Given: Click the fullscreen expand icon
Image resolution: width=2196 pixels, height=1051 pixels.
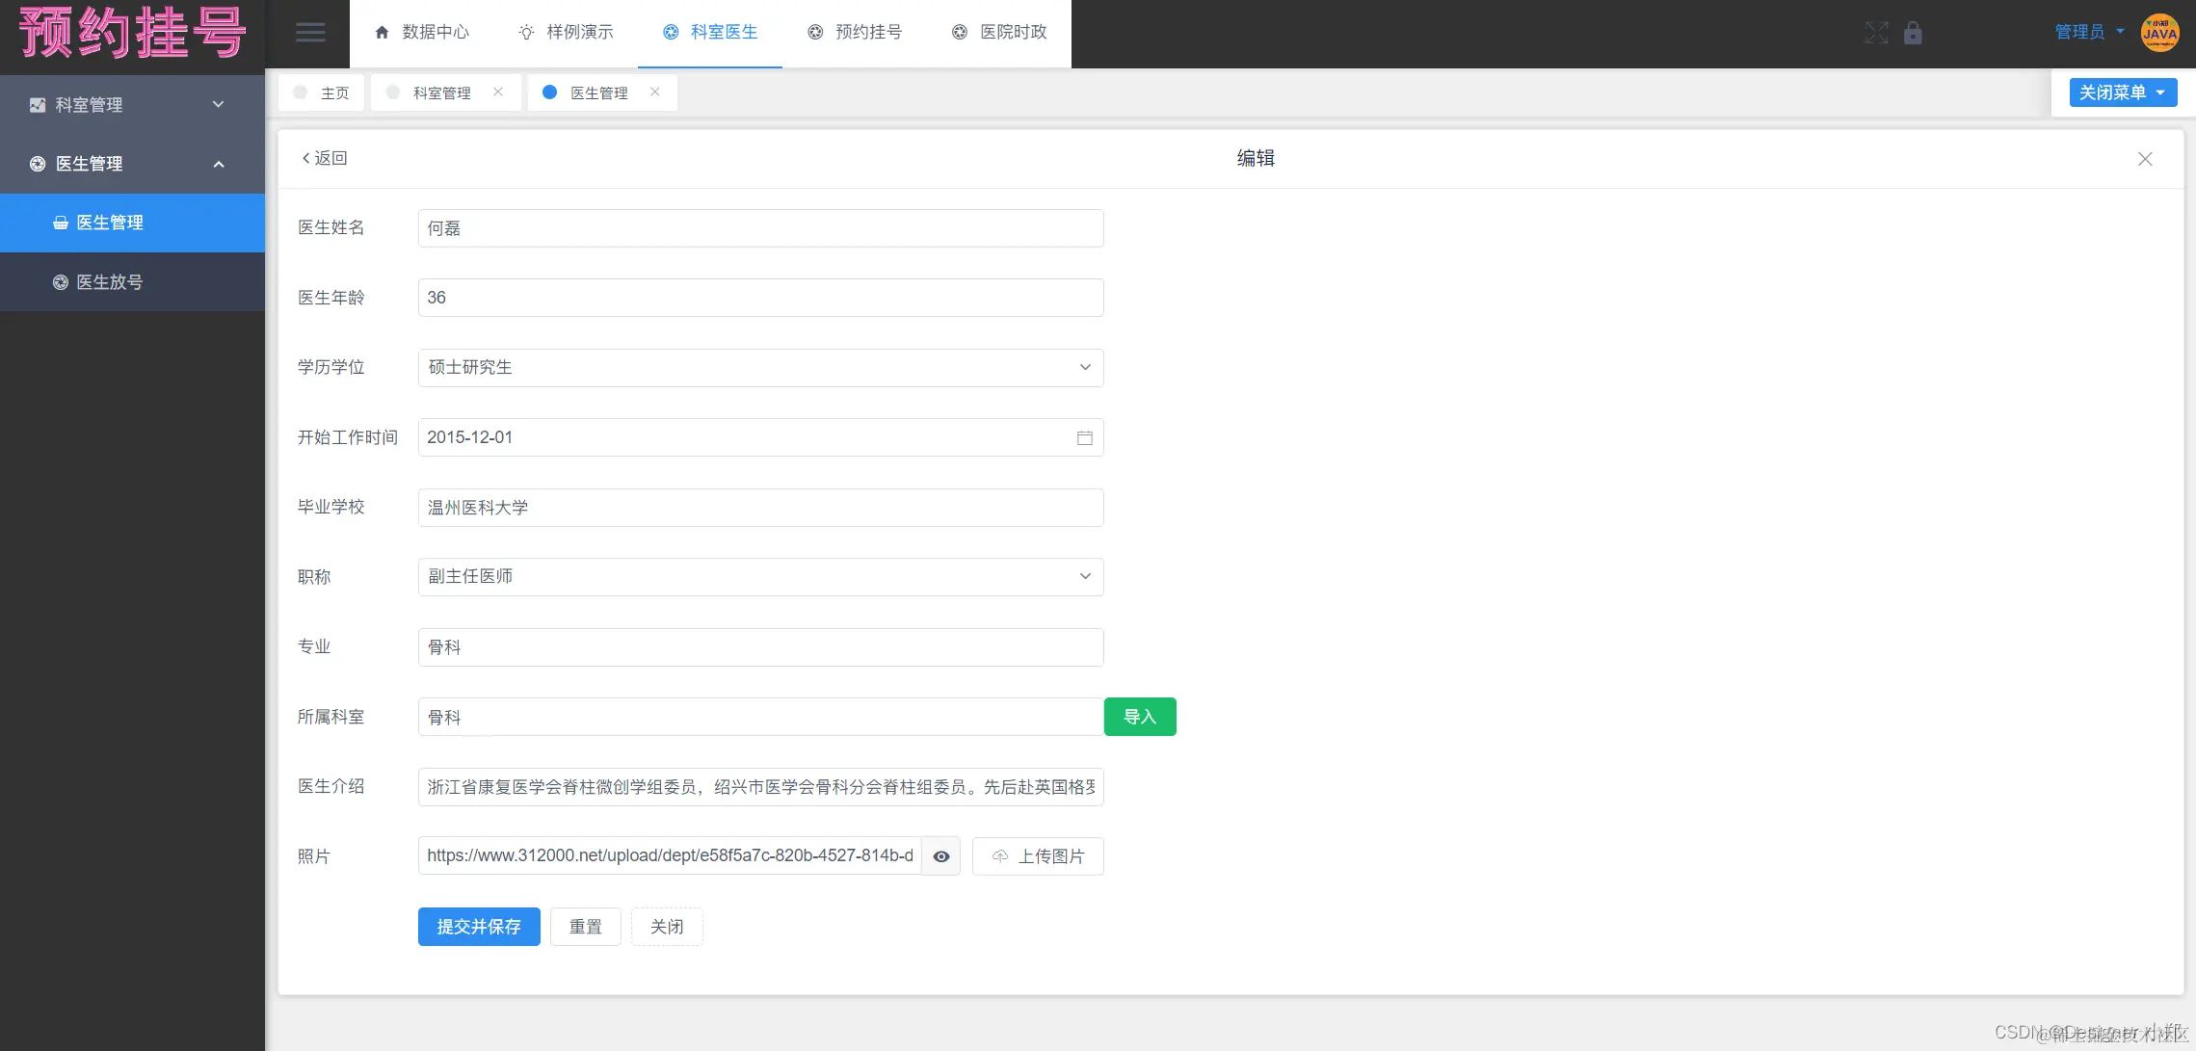Looking at the screenshot, I should point(1875,33).
